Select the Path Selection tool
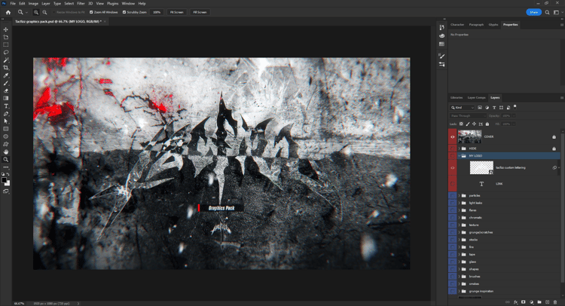The image size is (565, 306). click(6, 121)
